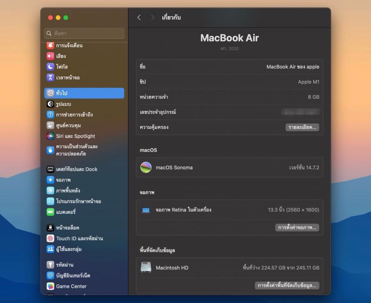Click the เดสก์ท็อปและ Dock icon
Screen dimensions: 371x303
click(x=50, y=169)
